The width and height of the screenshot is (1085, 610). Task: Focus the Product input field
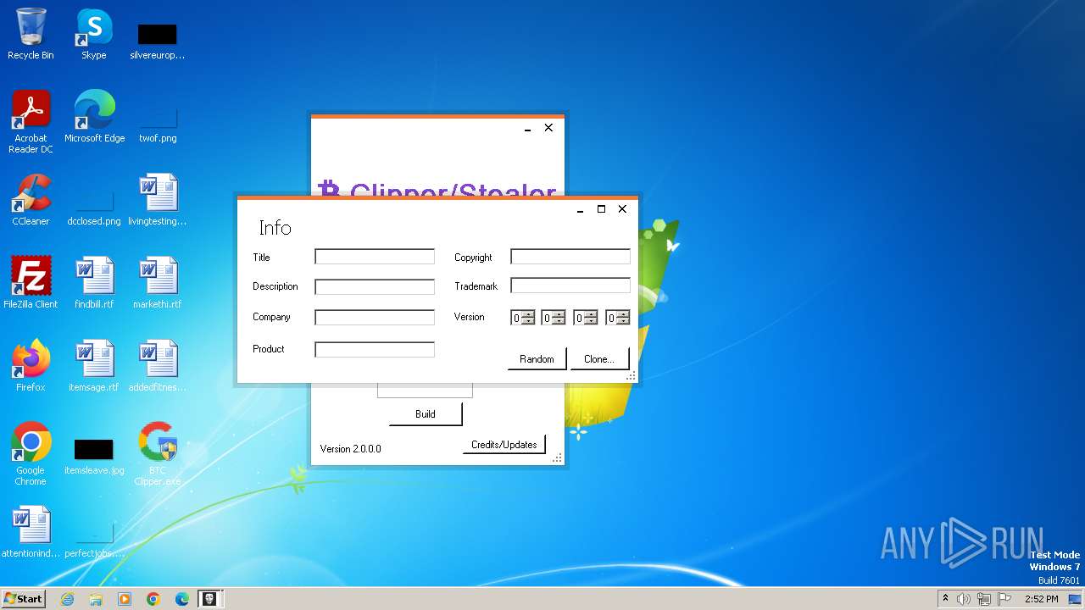click(x=375, y=349)
